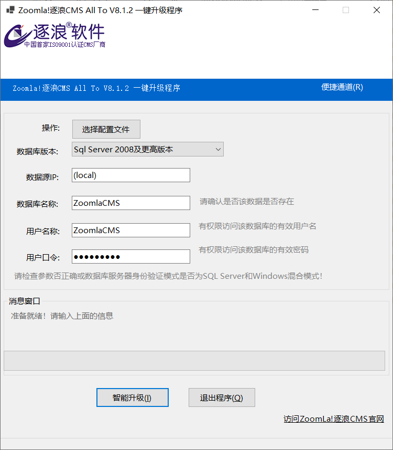
Task: Close the upgrade program window
Action: point(377,10)
